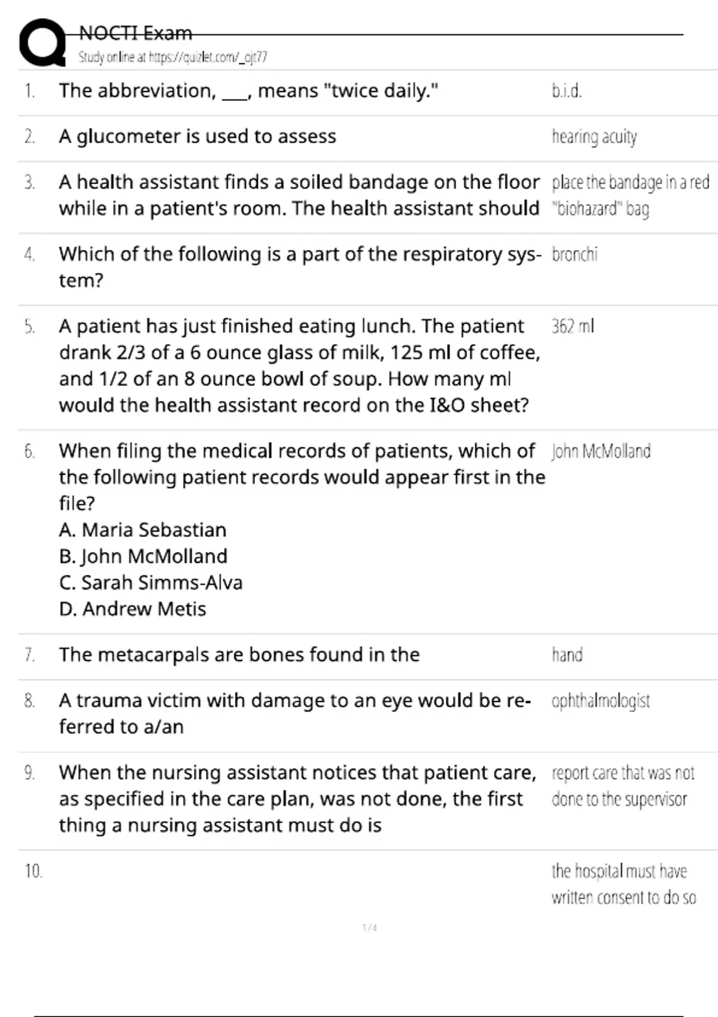Viewport: 718px width, 1017px height.
Task: Select the answer "b.i.d."
Action: click(567, 91)
